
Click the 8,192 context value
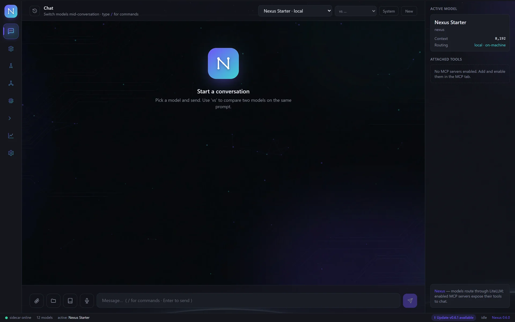coord(500,38)
